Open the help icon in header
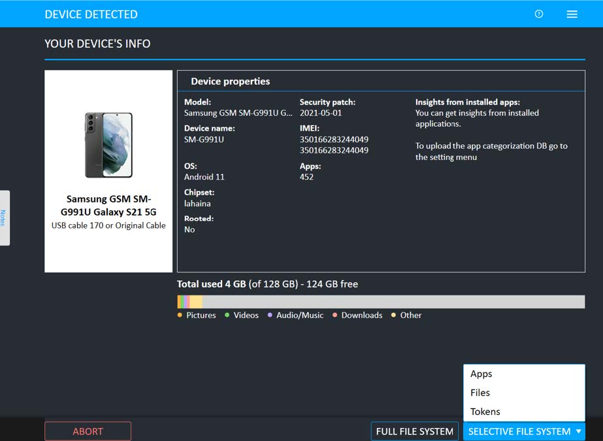Screen dimensions: 603x441 point(539,14)
